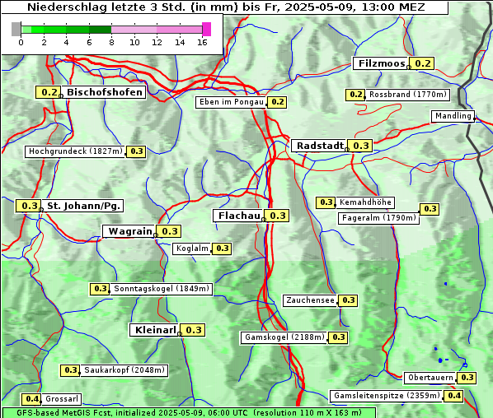Select the 0.3 value next to Flachau

click(x=277, y=216)
